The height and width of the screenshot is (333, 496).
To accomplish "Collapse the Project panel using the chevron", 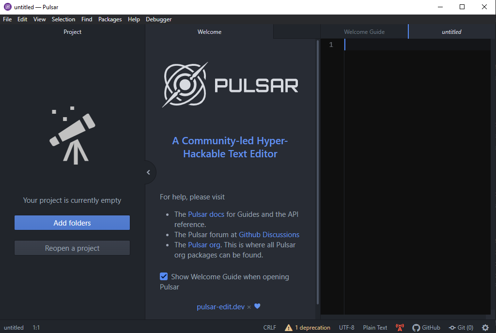I will pyautogui.click(x=148, y=172).
